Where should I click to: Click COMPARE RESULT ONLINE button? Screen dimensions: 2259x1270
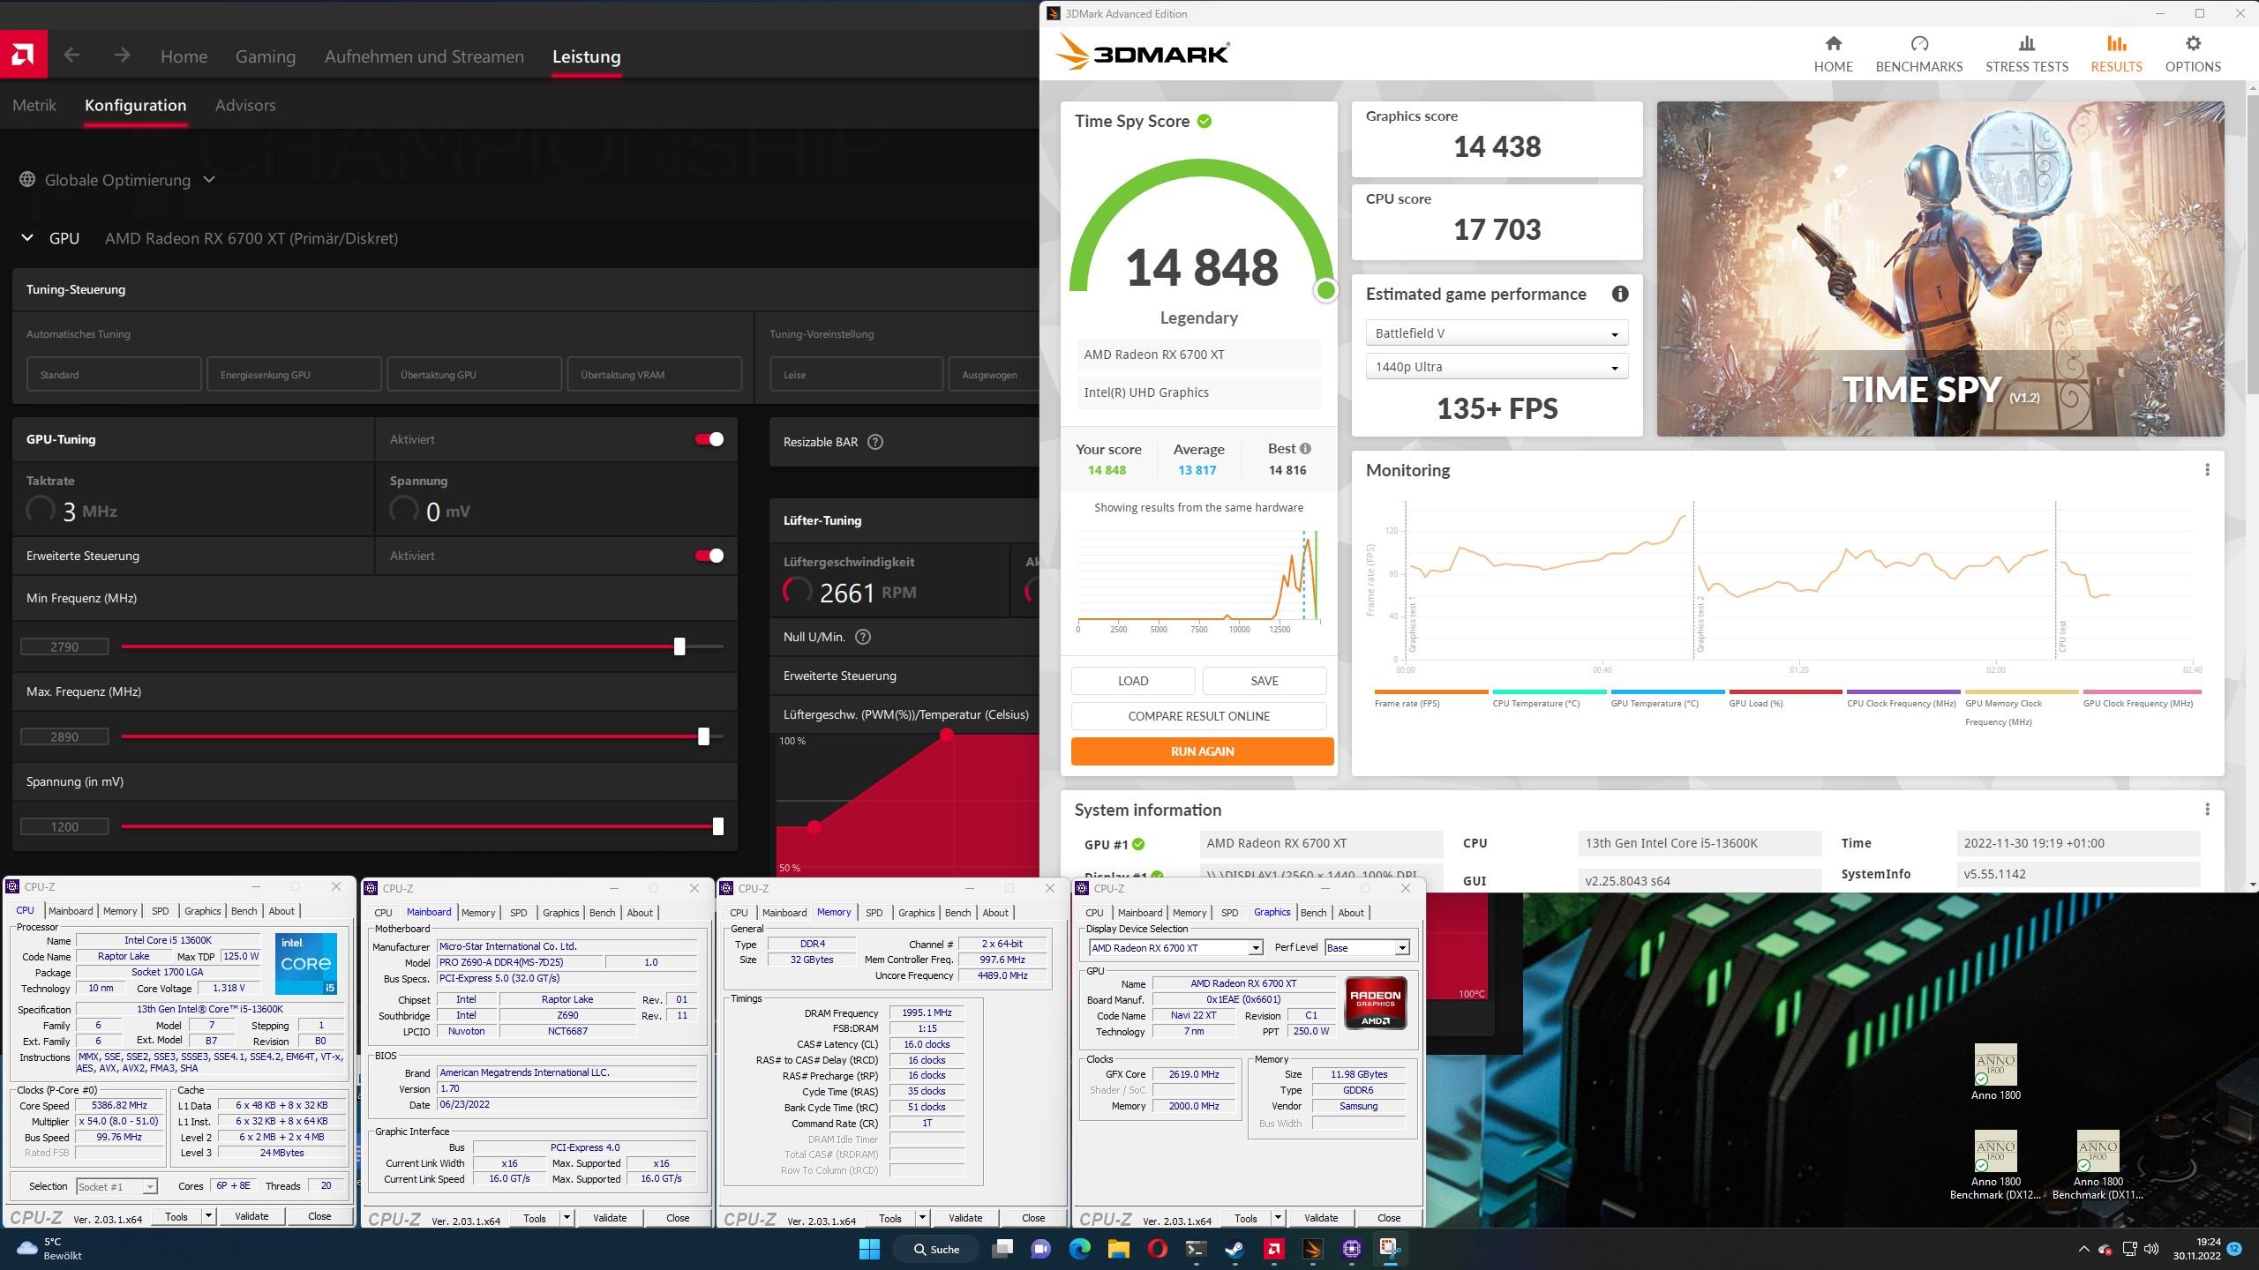pyautogui.click(x=1198, y=716)
